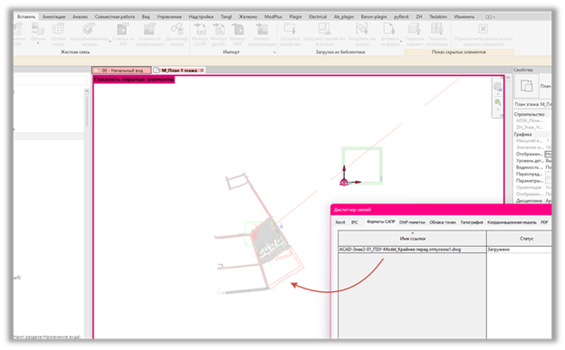Viewport: 565px width, 350px height.
Task: Select the IFC tab in Диспетчер связей
Action: [x=355, y=222]
